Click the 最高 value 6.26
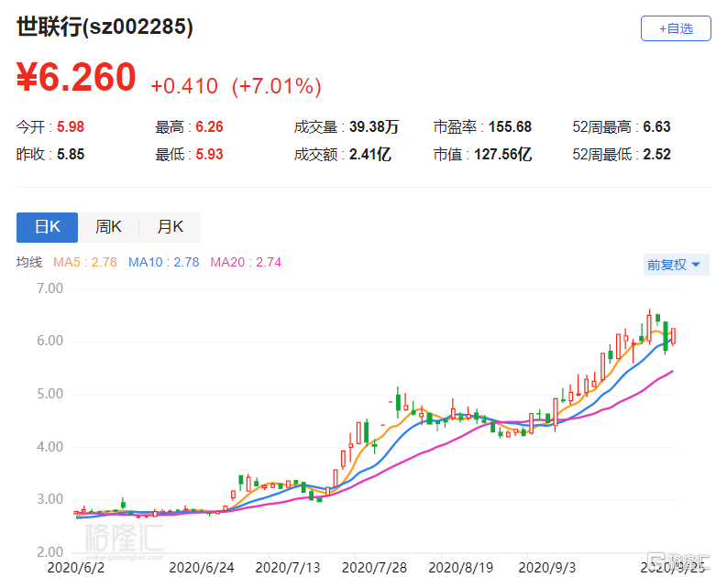 click(209, 126)
